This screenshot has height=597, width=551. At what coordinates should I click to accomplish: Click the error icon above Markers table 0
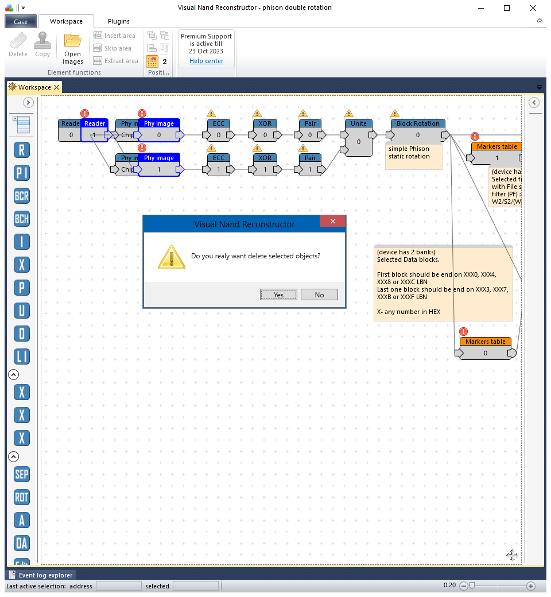[463, 332]
